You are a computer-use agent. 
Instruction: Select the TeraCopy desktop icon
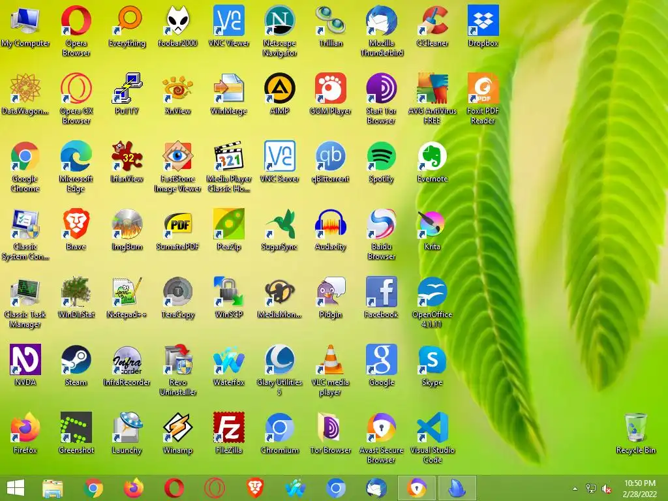click(x=177, y=297)
